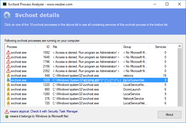Click the warning icon for process 1796
The image size is (186, 123).
pyautogui.click(x=8, y=61)
